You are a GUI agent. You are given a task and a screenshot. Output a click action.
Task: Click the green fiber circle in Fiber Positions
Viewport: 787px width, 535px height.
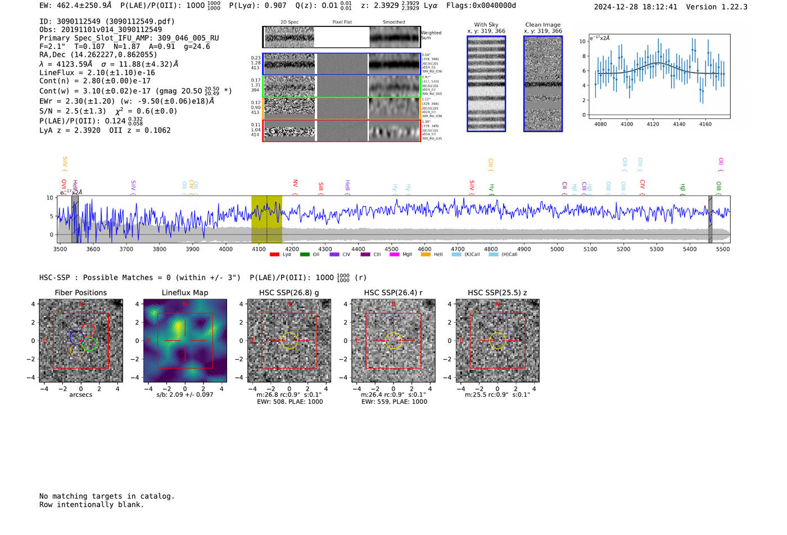coord(89,344)
